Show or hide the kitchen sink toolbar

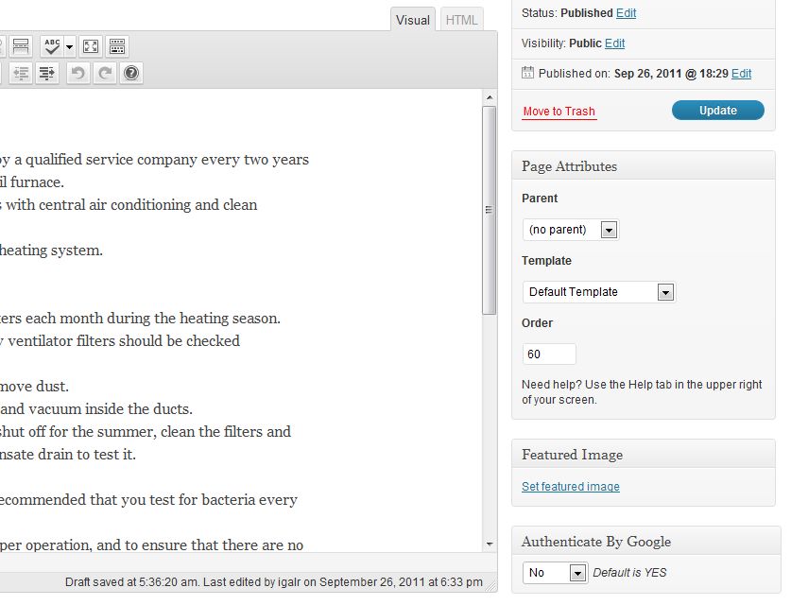coord(117,46)
